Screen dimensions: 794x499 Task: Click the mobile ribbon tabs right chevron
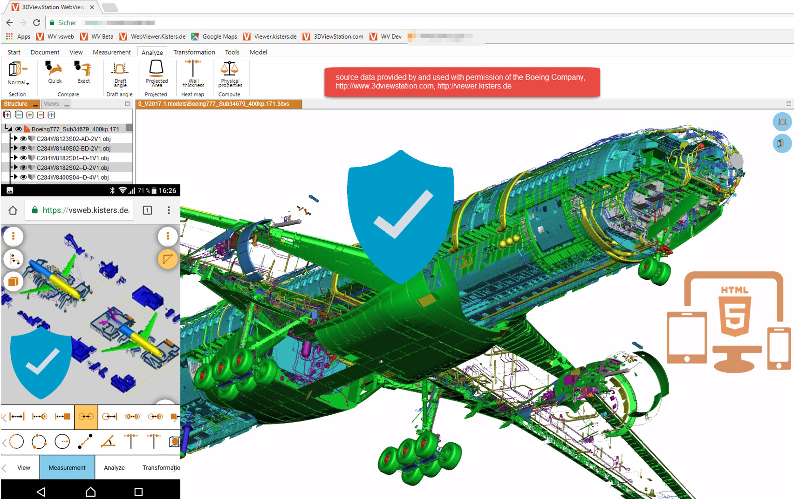pos(176,468)
